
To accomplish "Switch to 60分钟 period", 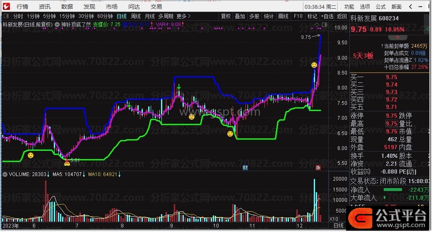I will point(105,16).
